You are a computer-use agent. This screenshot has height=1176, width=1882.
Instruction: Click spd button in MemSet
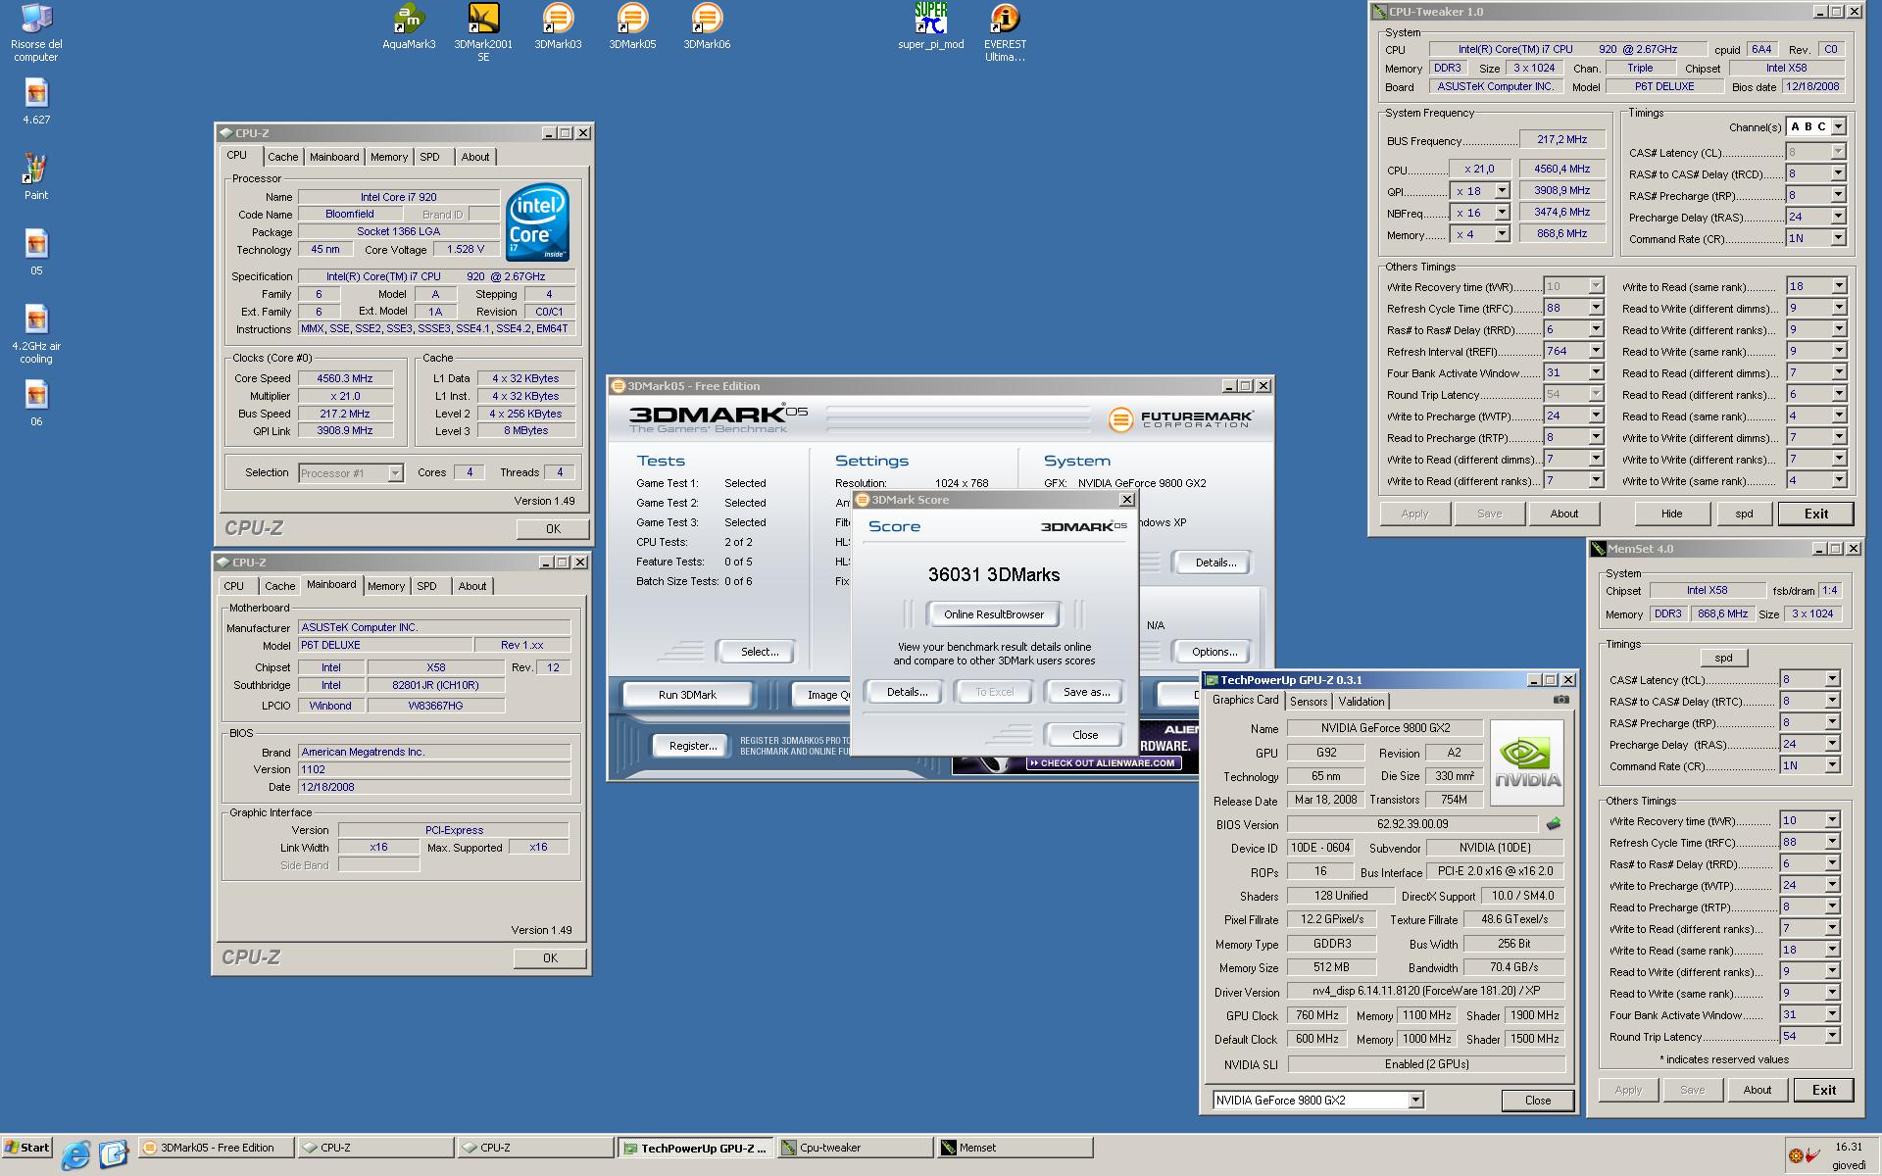[1723, 658]
